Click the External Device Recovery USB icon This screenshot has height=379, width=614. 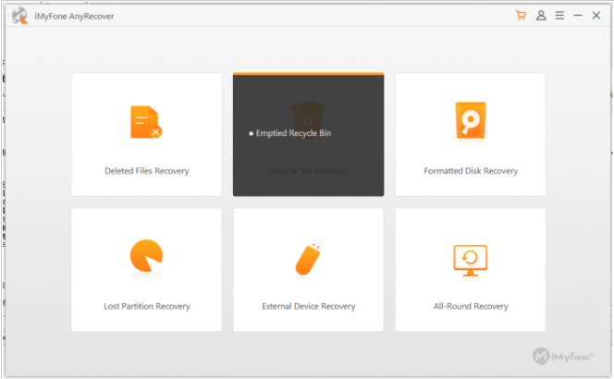pos(309,258)
